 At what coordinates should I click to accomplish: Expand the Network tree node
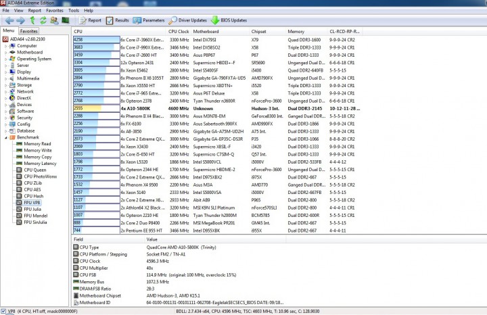[x=5, y=91]
